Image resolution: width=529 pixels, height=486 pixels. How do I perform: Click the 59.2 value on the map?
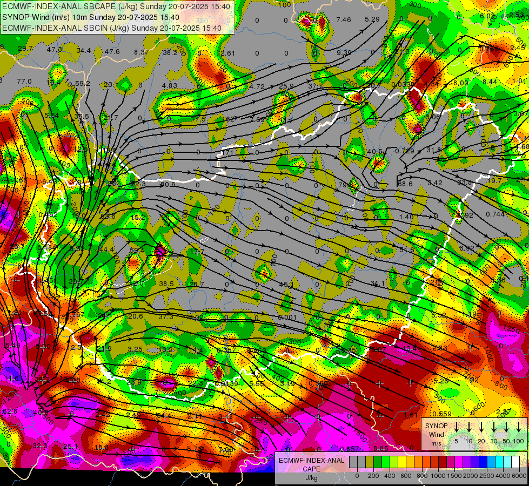pyautogui.click(x=83, y=83)
